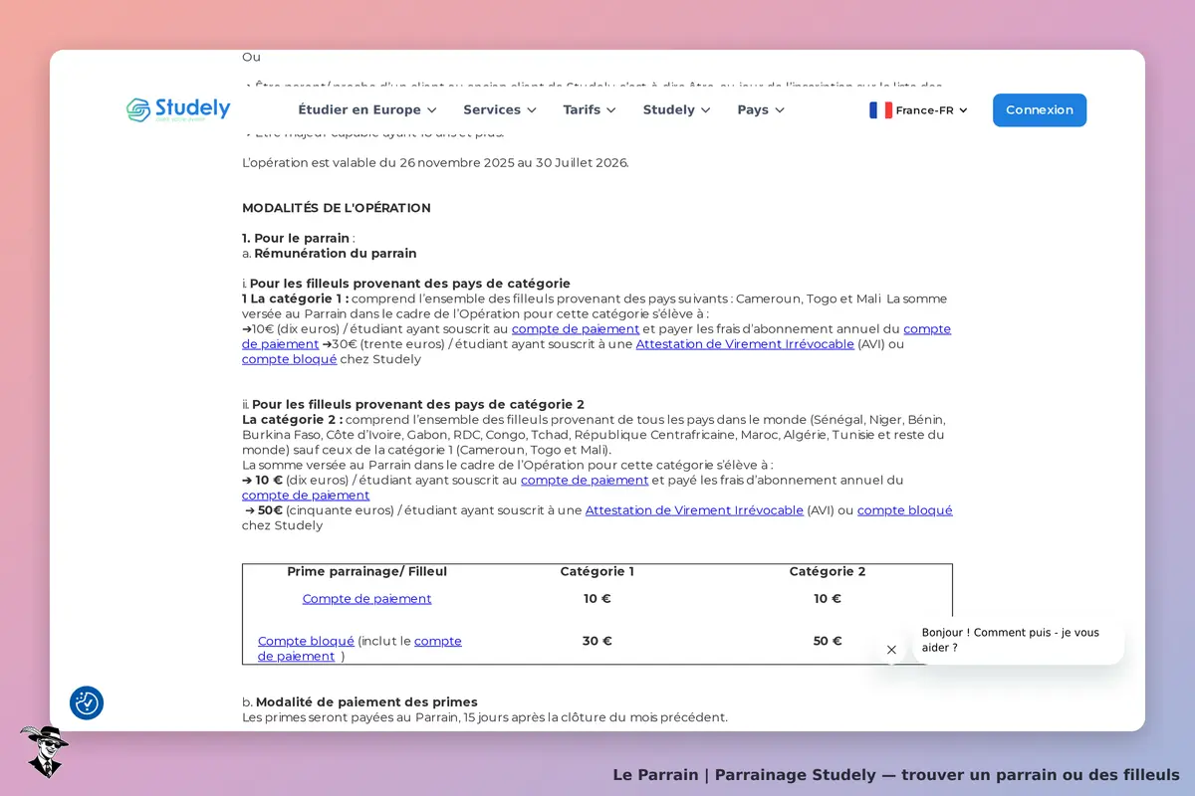Click the Connexion button
The image size is (1195, 796).
click(x=1040, y=110)
